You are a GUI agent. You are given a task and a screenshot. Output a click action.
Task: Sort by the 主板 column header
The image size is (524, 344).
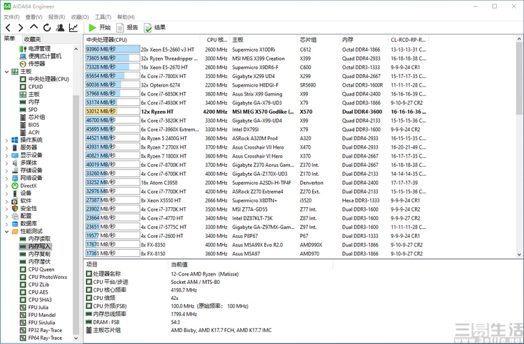263,40
